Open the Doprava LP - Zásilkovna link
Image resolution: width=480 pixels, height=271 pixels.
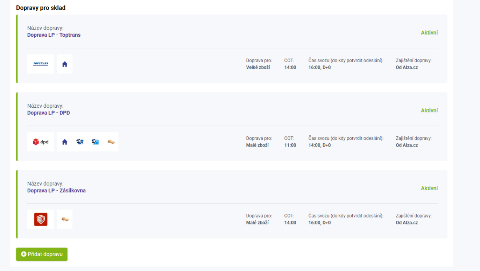pyautogui.click(x=56, y=191)
